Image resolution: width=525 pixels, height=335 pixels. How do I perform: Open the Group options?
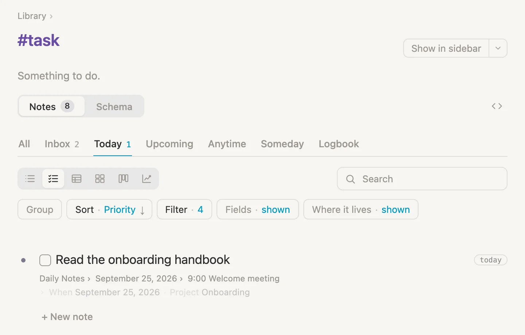[40, 209]
